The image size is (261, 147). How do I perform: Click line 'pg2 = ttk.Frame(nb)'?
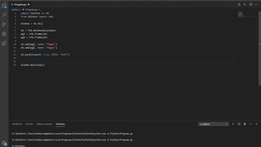click(34, 37)
